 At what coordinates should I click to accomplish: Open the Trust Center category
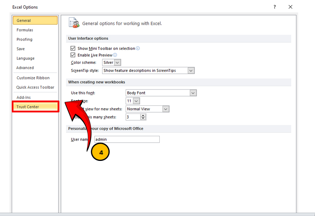(x=28, y=107)
